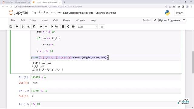194x109 pixels.
Task: Rename the notebook via its Arabic title
Action: [x=47, y=12]
